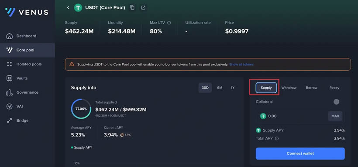
Task: Open the Governance chart icon
Action: click(9, 92)
